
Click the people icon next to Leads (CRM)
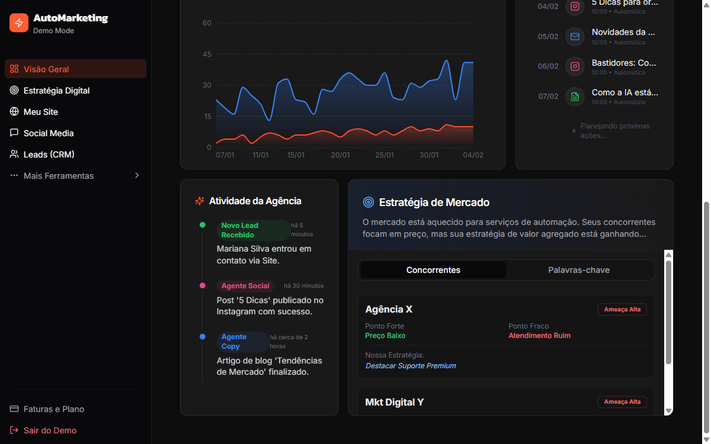14,154
